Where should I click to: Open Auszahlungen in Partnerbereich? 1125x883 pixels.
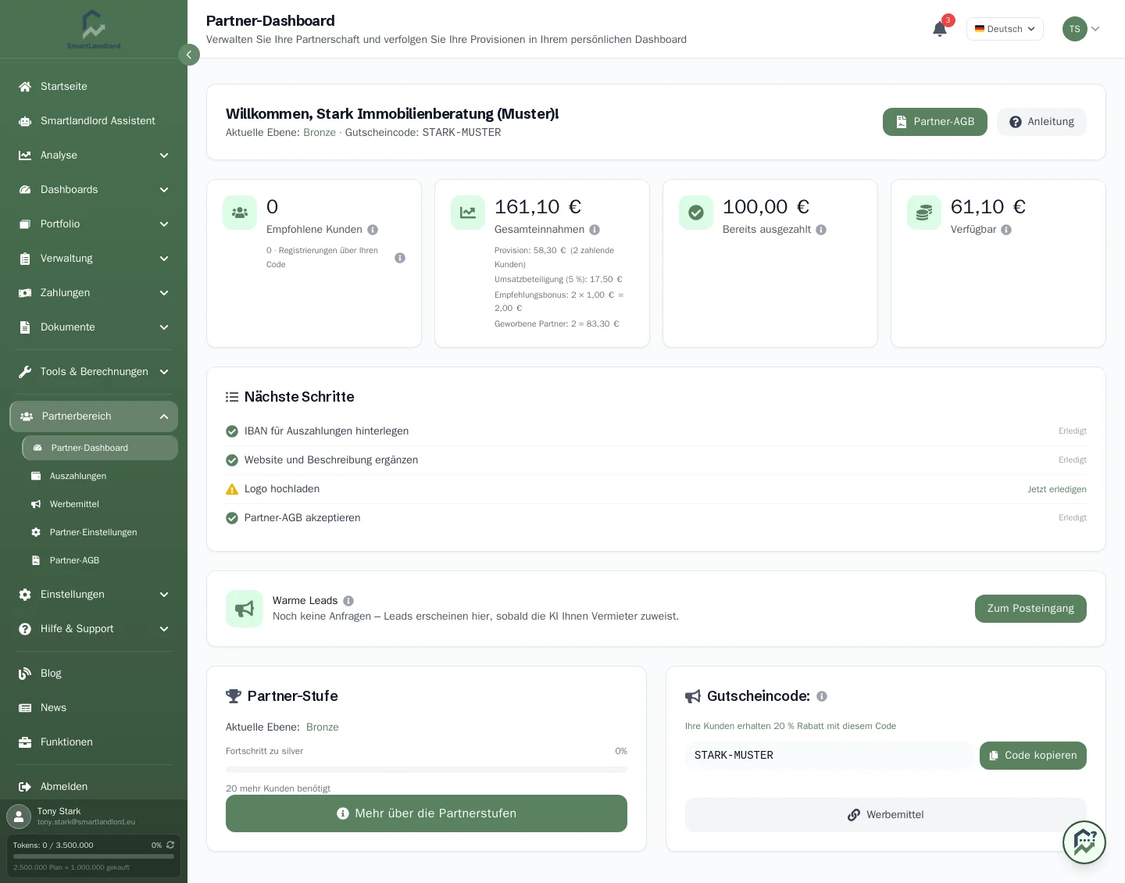click(100, 476)
